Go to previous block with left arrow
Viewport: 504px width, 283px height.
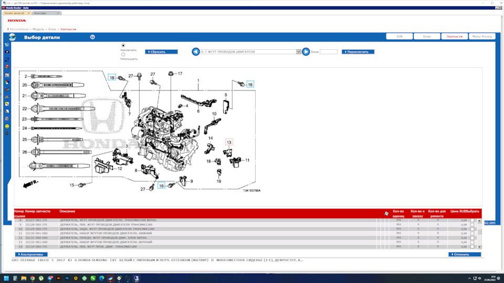(196, 52)
